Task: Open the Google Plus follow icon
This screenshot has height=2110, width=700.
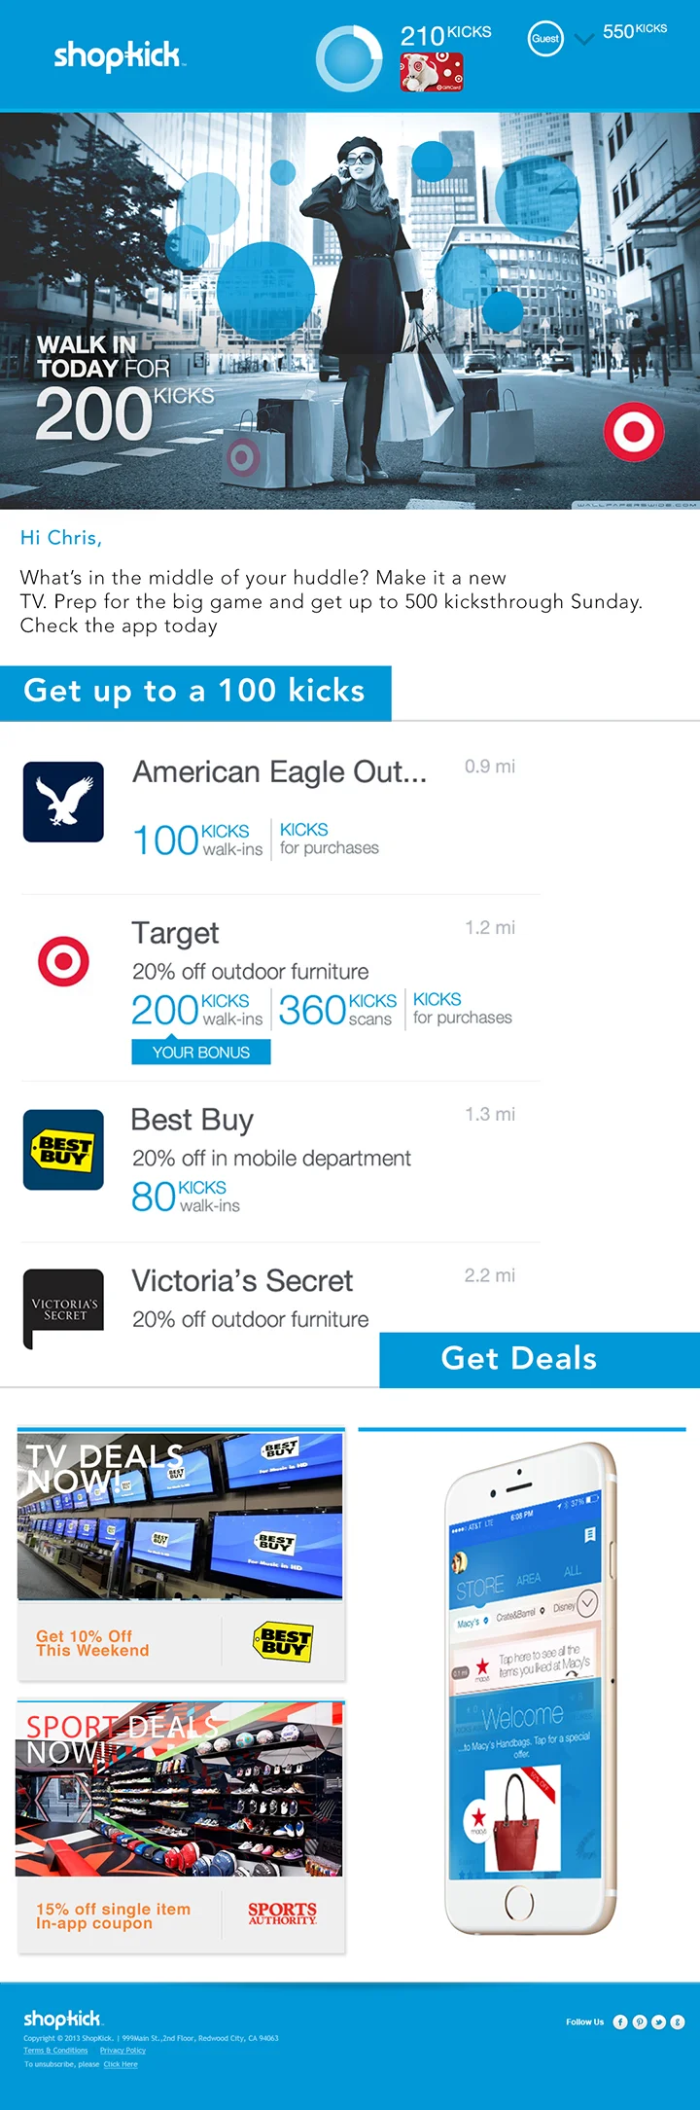Action: 678,2021
